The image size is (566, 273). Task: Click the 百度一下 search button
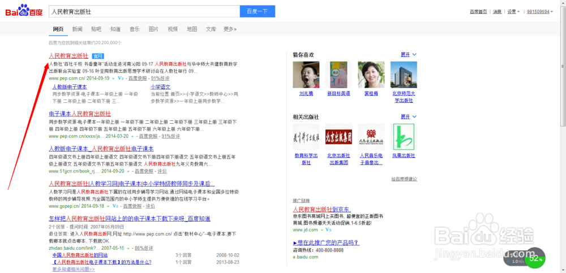(x=258, y=11)
